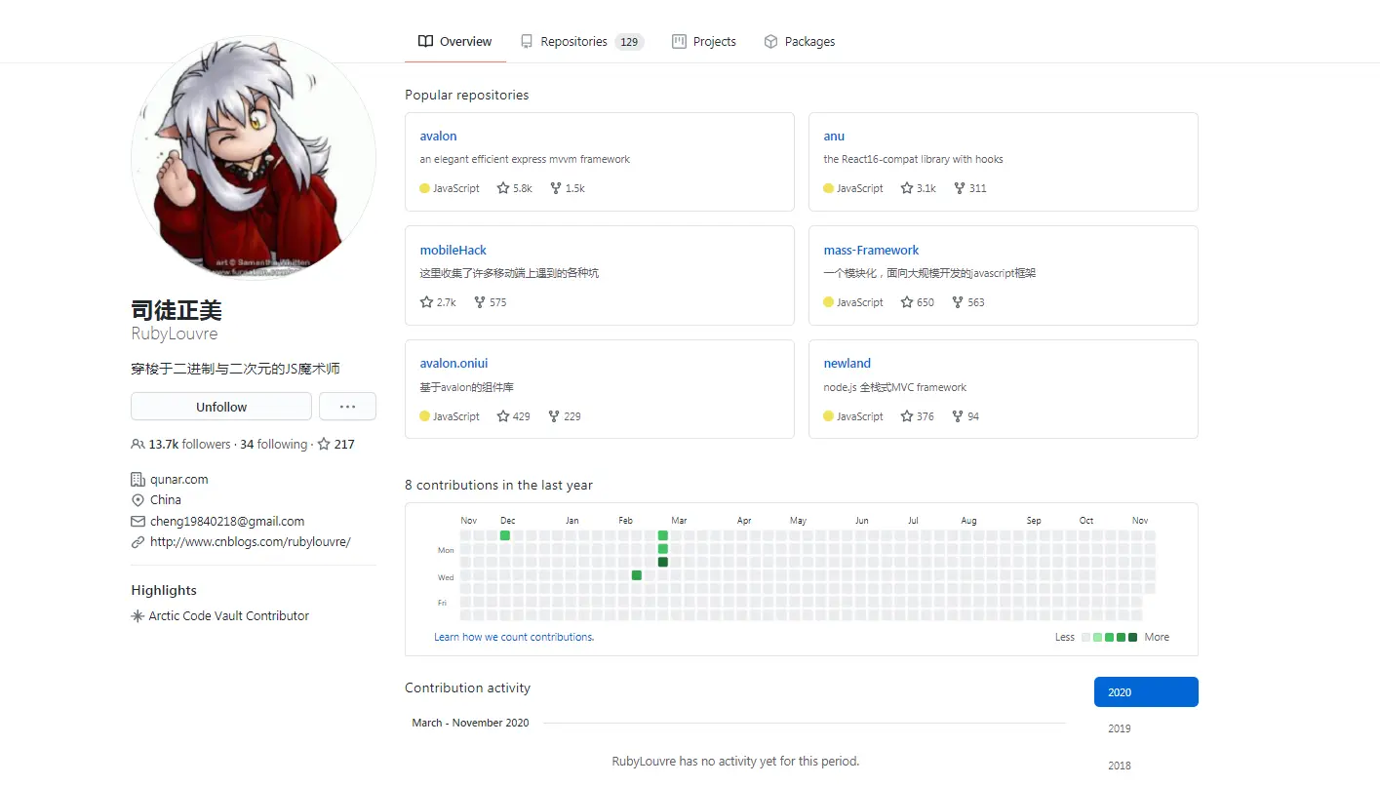Select the 2020 contribution year

(1146, 692)
